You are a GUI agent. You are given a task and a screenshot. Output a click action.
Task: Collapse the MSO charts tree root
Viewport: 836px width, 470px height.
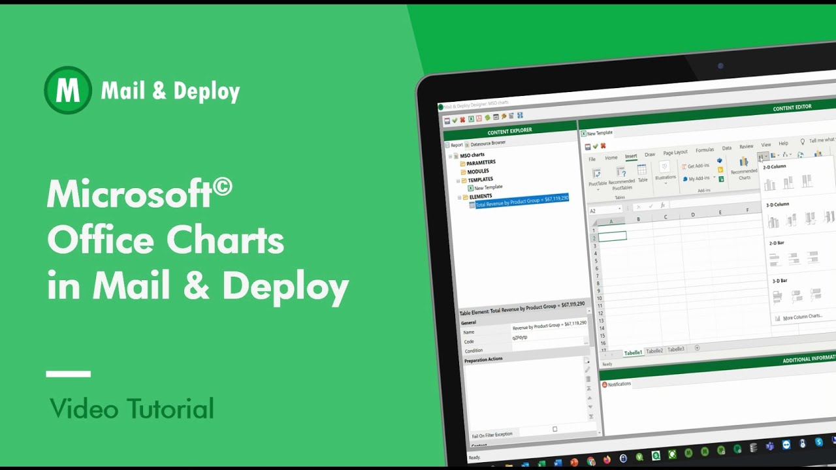(x=450, y=157)
